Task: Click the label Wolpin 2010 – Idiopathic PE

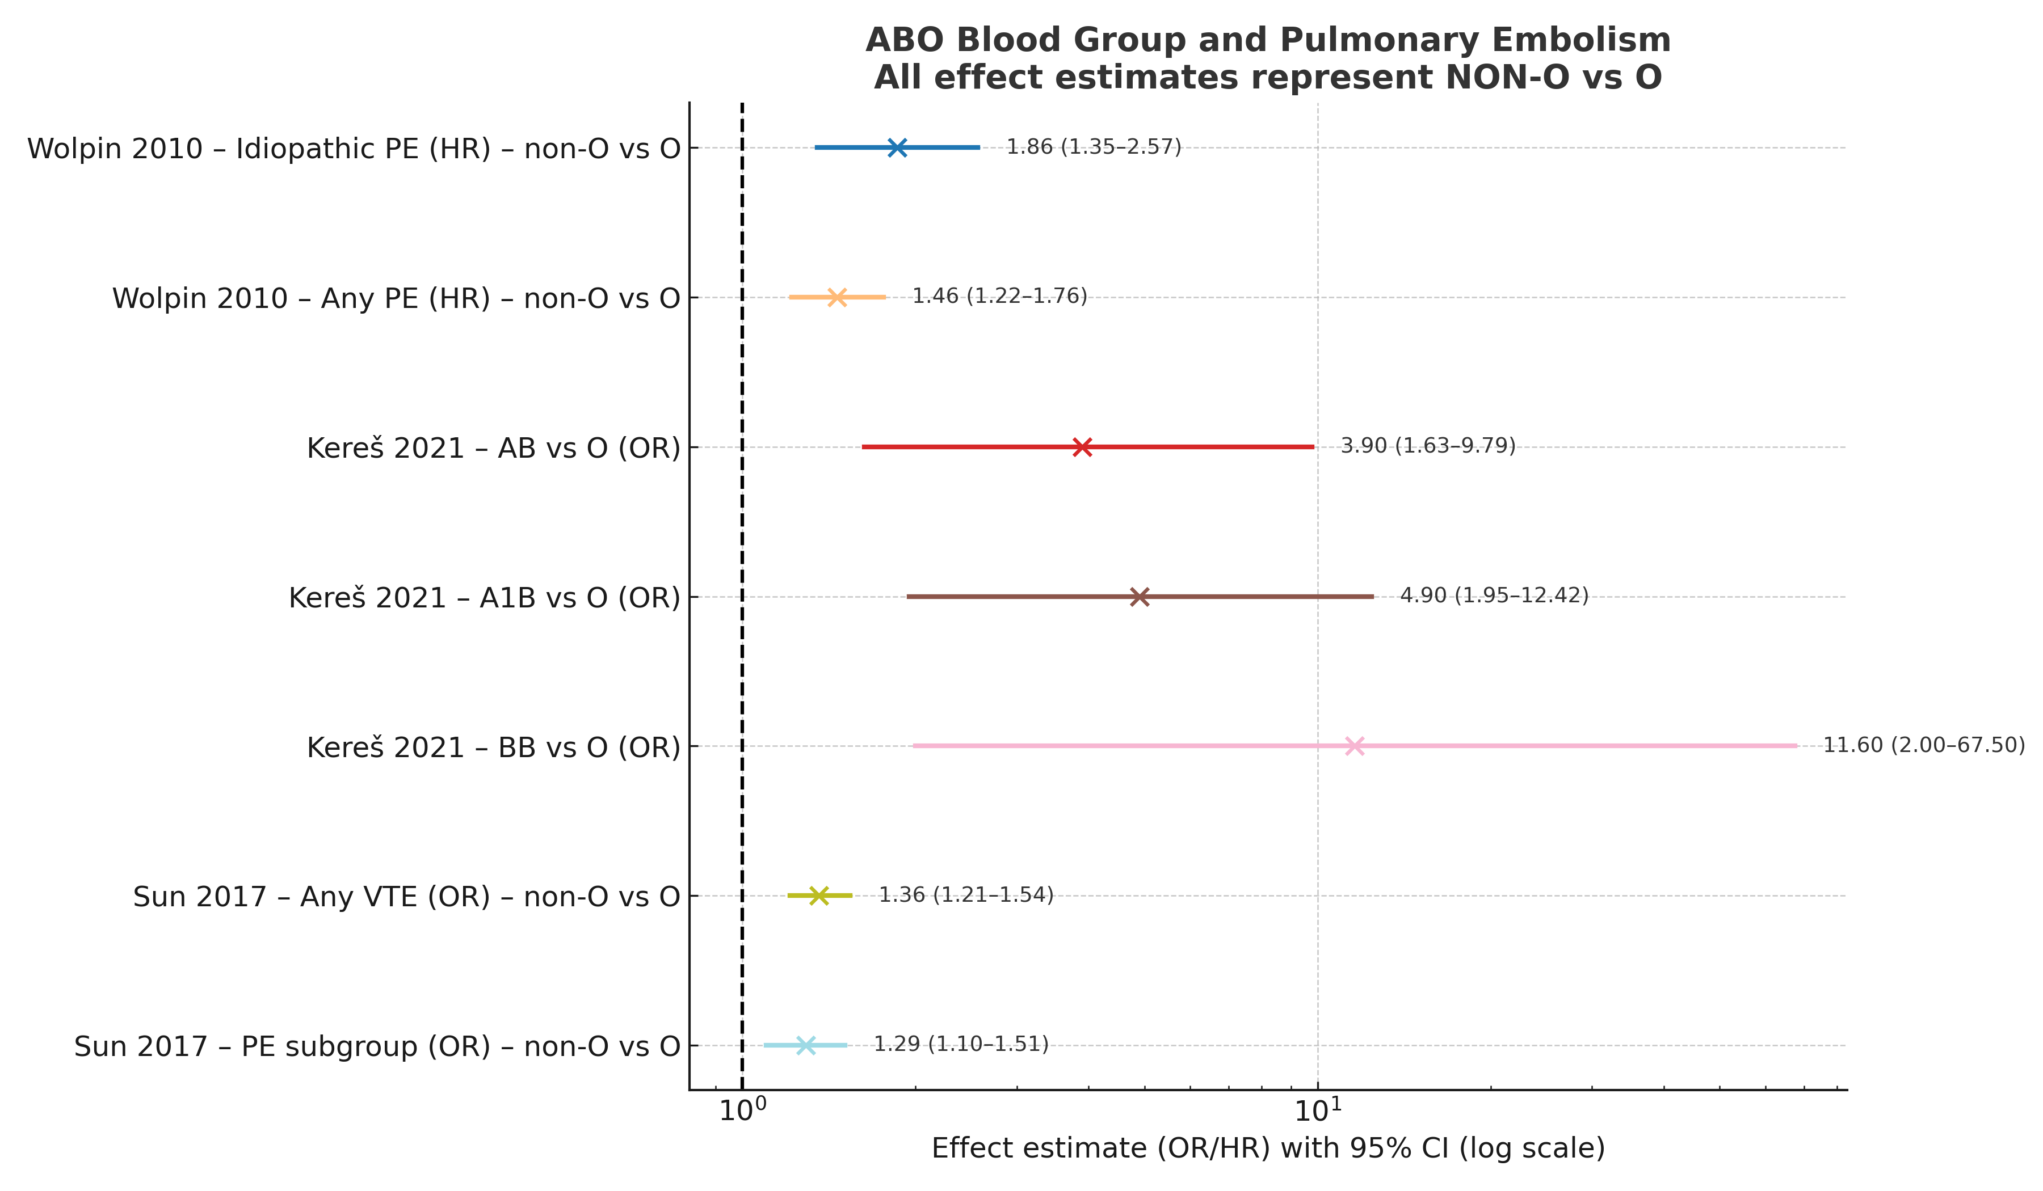Action: tap(354, 149)
